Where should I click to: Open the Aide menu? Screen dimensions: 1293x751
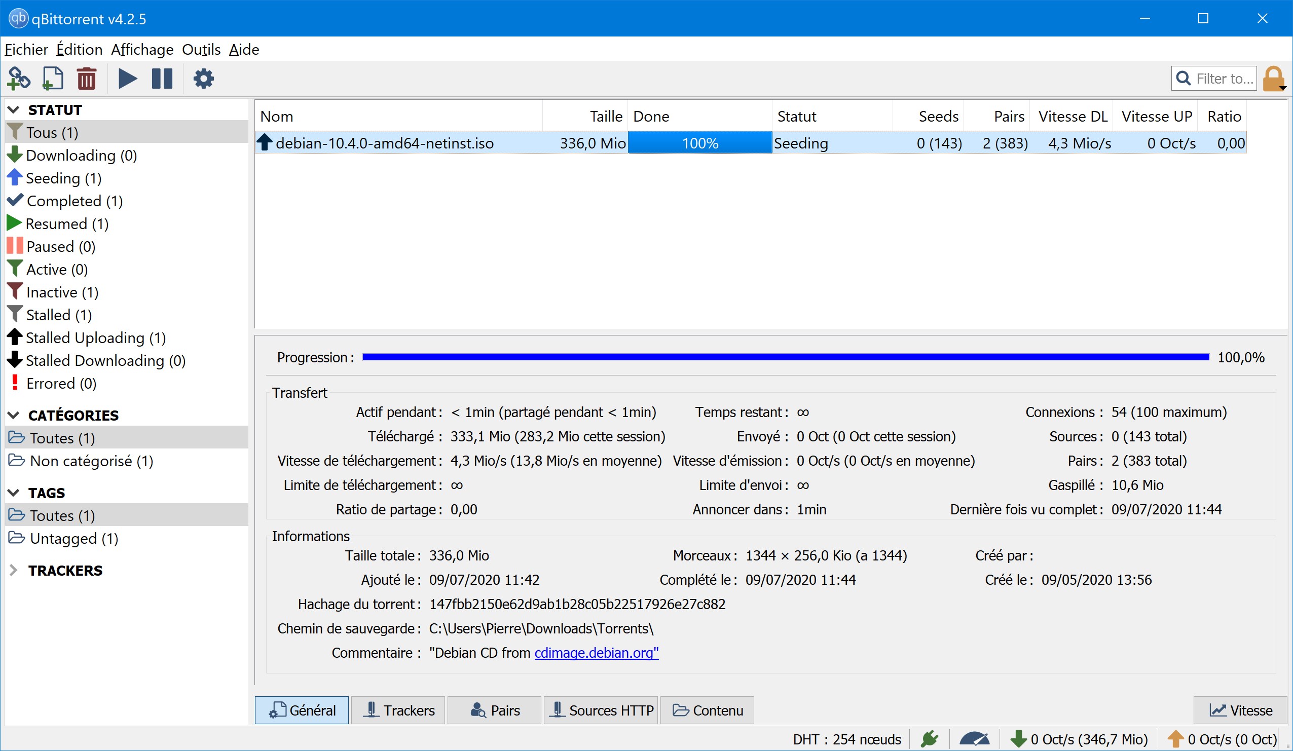tap(244, 50)
